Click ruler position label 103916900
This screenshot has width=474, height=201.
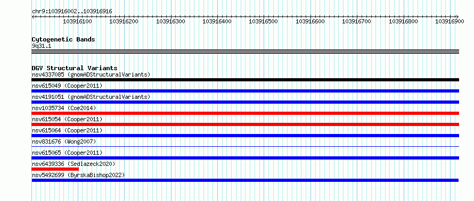(450, 21)
